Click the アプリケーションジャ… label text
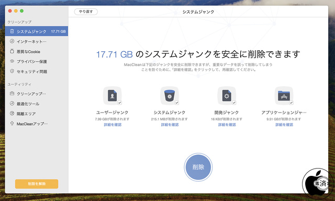 tap(284, 113)
